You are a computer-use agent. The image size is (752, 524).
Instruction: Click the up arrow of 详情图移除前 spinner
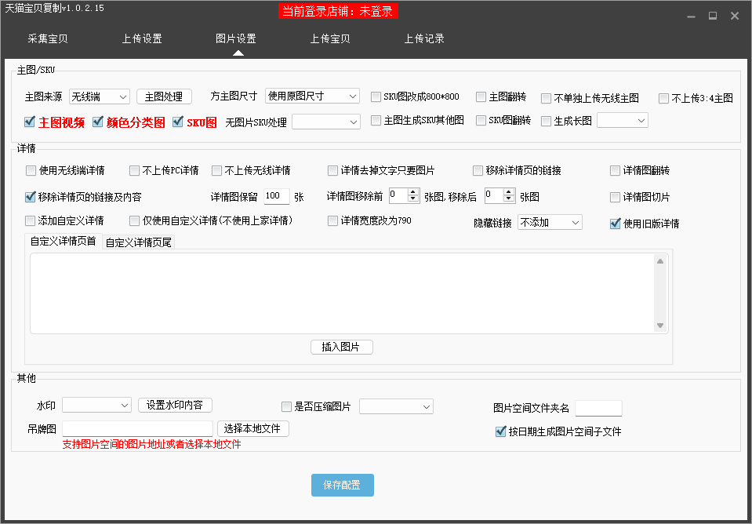pos(414,192)
